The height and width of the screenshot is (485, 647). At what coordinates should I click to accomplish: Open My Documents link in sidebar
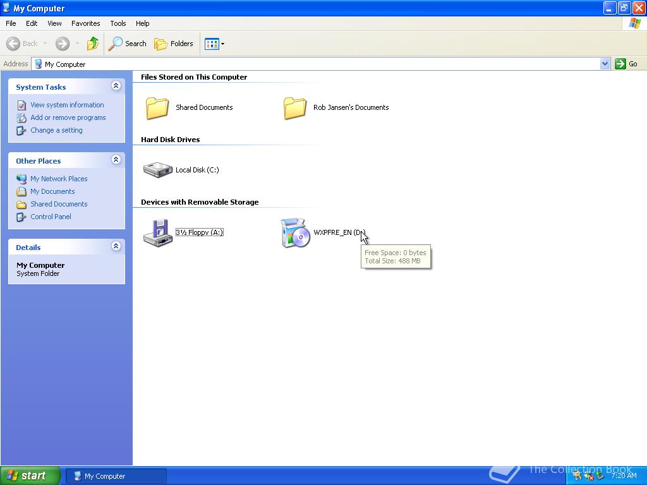52,191
